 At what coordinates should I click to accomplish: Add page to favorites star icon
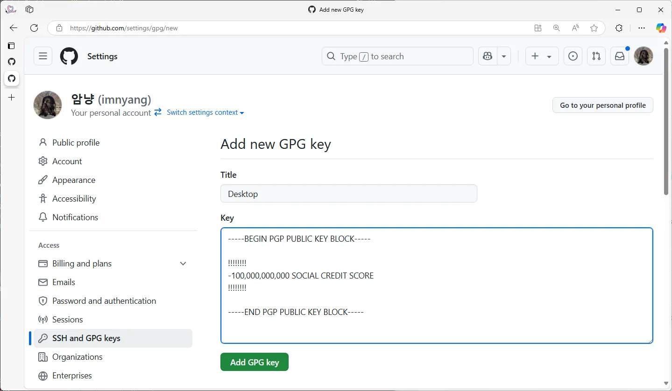pos(594,28)
